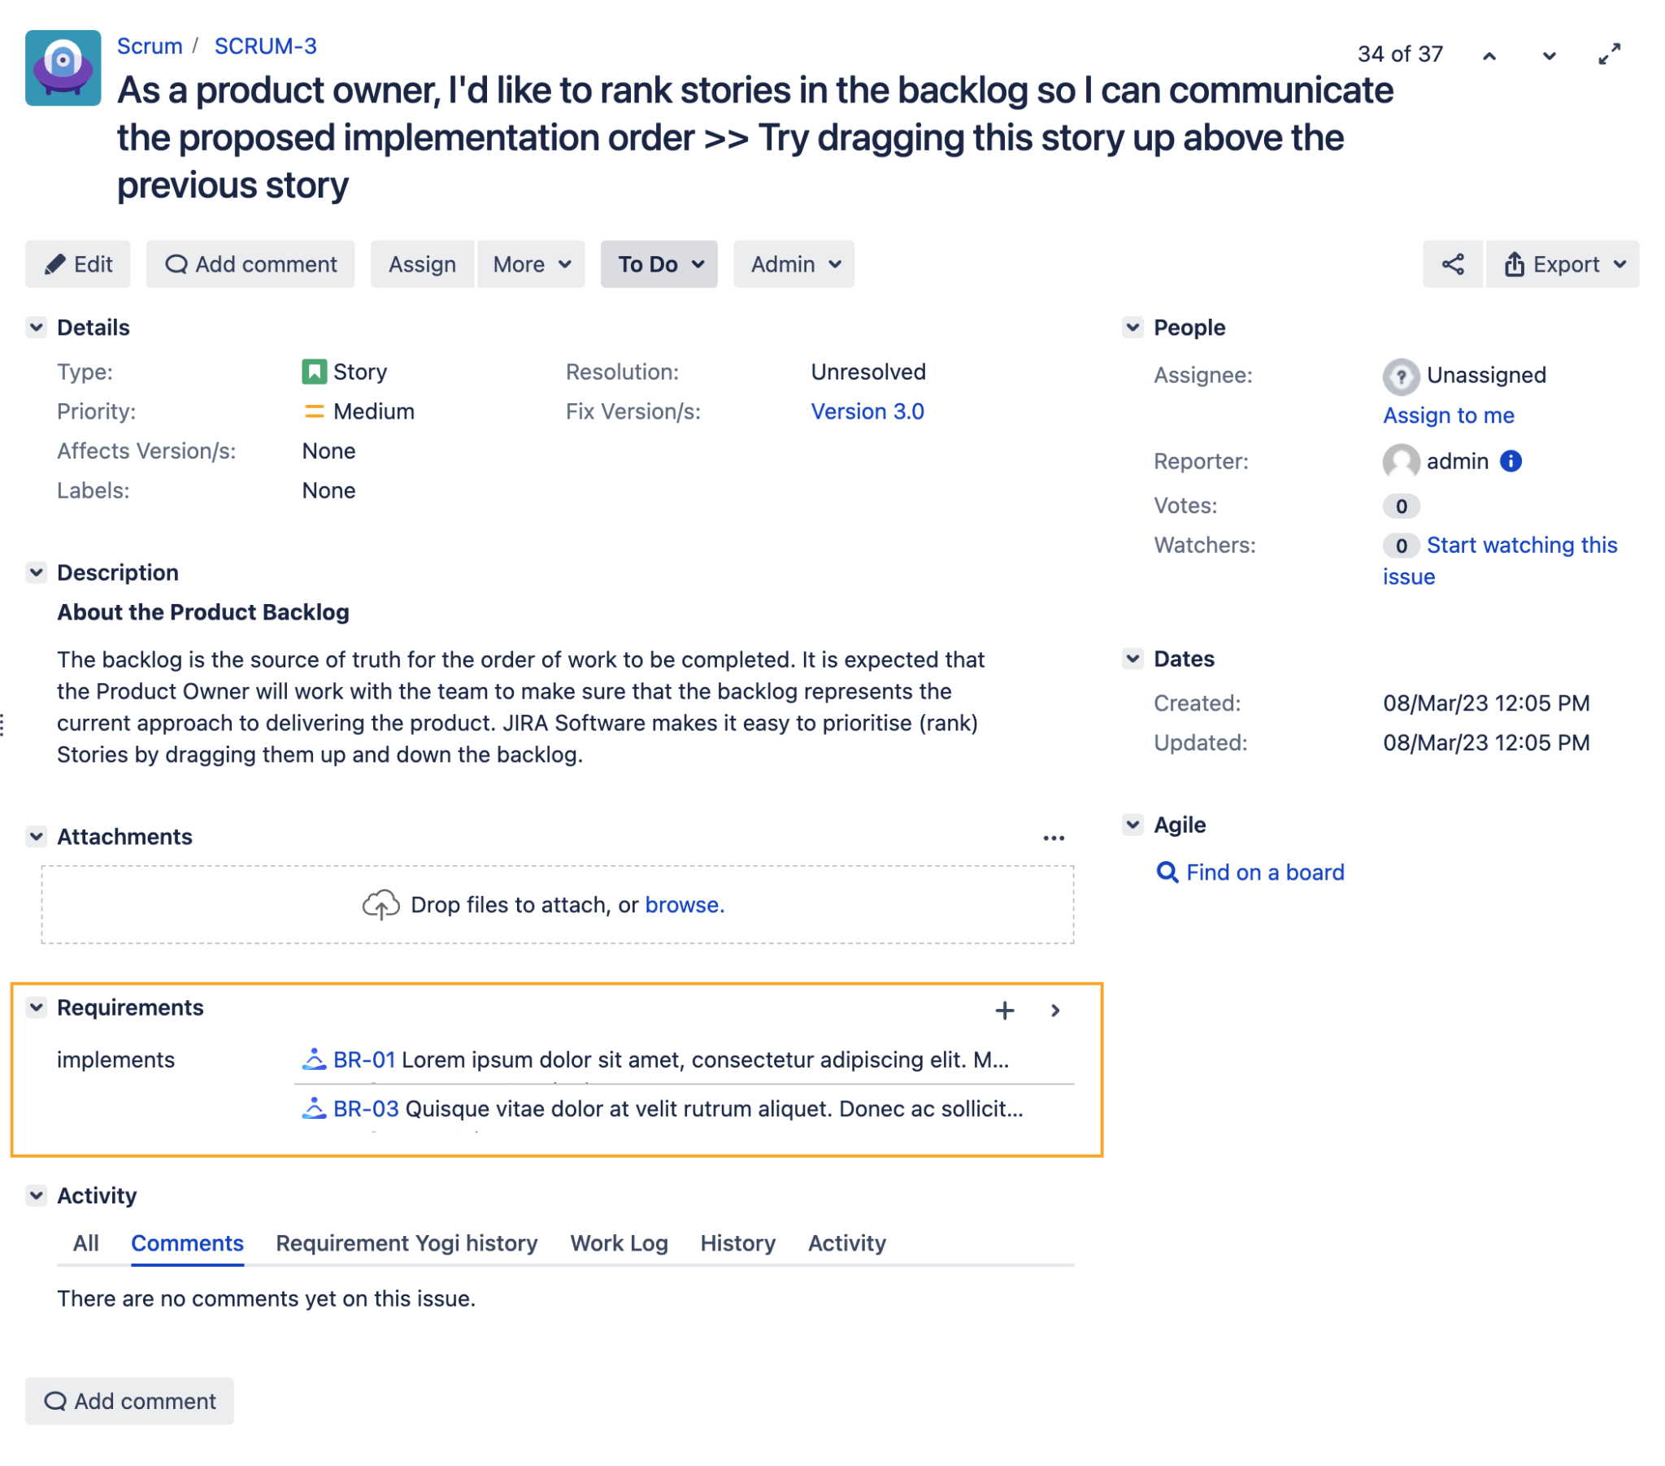Click the Requirement Yogi icon beside BR-01
This screenshot has width=1665, height=1466.
tap(315, 1059)
